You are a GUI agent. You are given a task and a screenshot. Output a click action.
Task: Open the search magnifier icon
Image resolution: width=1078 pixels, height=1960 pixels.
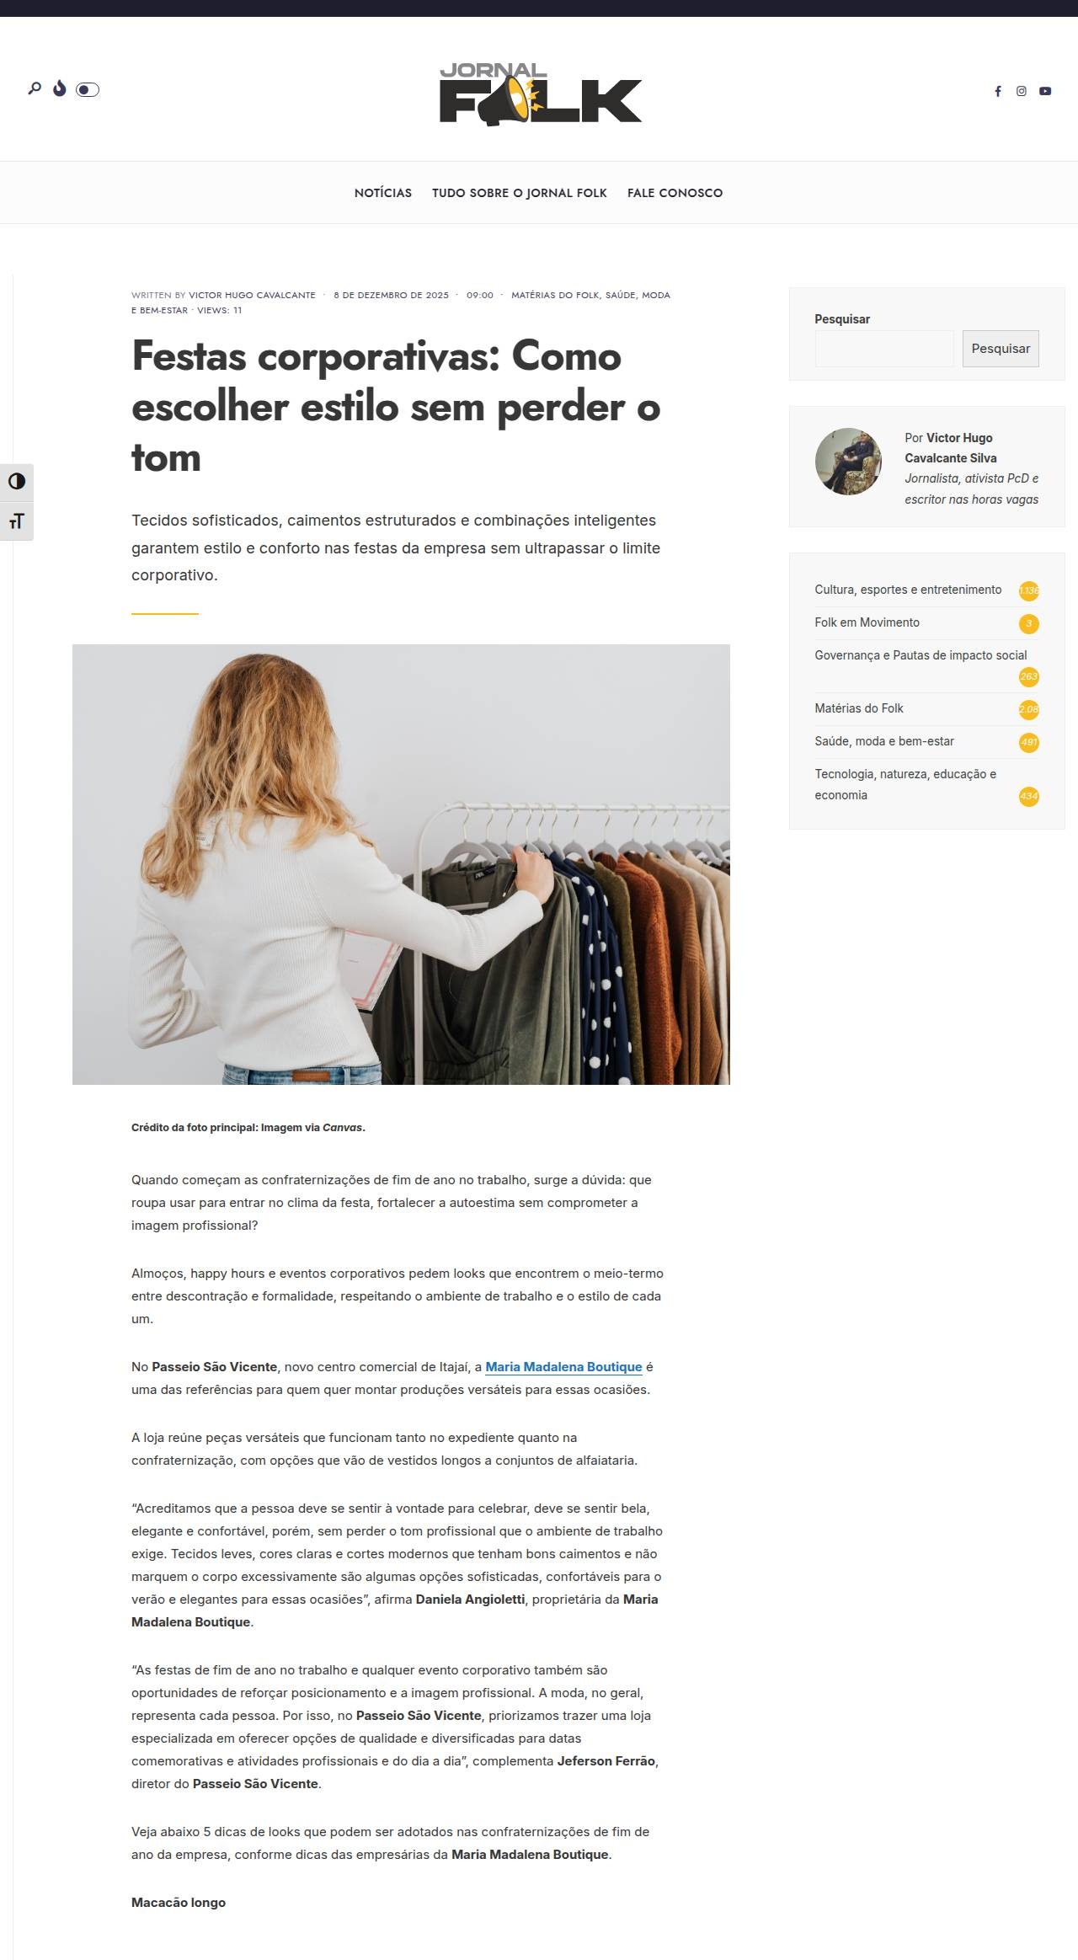[35, 88]
